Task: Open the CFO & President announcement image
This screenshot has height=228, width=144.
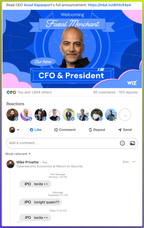Action: (72, 49)
